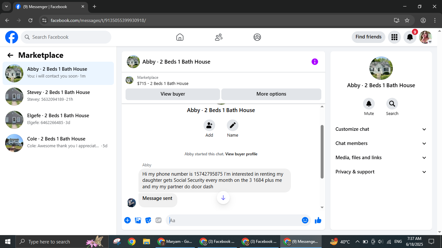Viewport: 442px width, 248px height.
Task: Click the browser address bar URL
Action: 98,20
